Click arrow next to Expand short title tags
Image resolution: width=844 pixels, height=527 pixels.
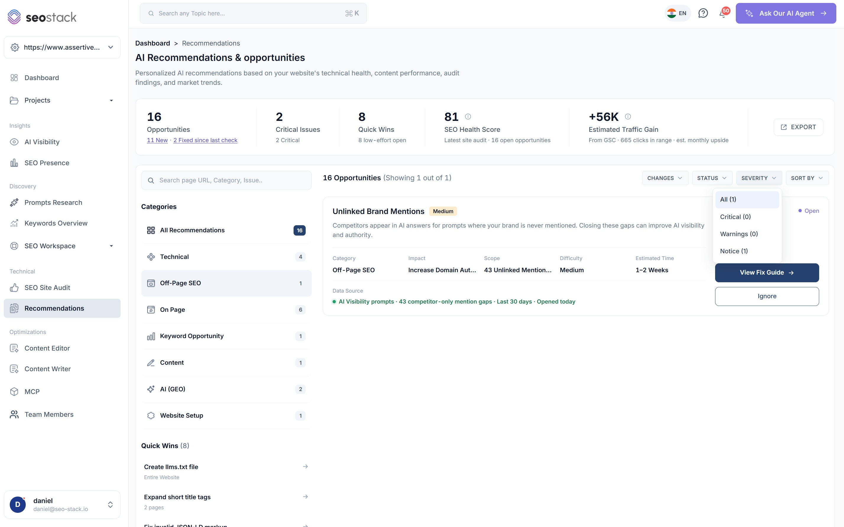click(305, 497)
